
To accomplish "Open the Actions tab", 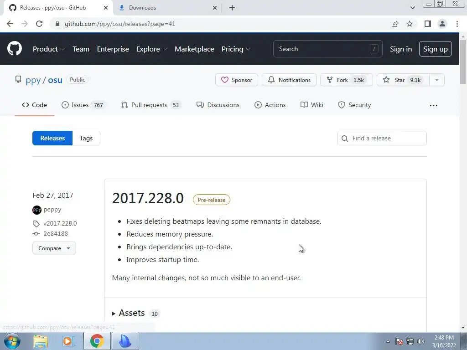I will click(x=270, y=105).
